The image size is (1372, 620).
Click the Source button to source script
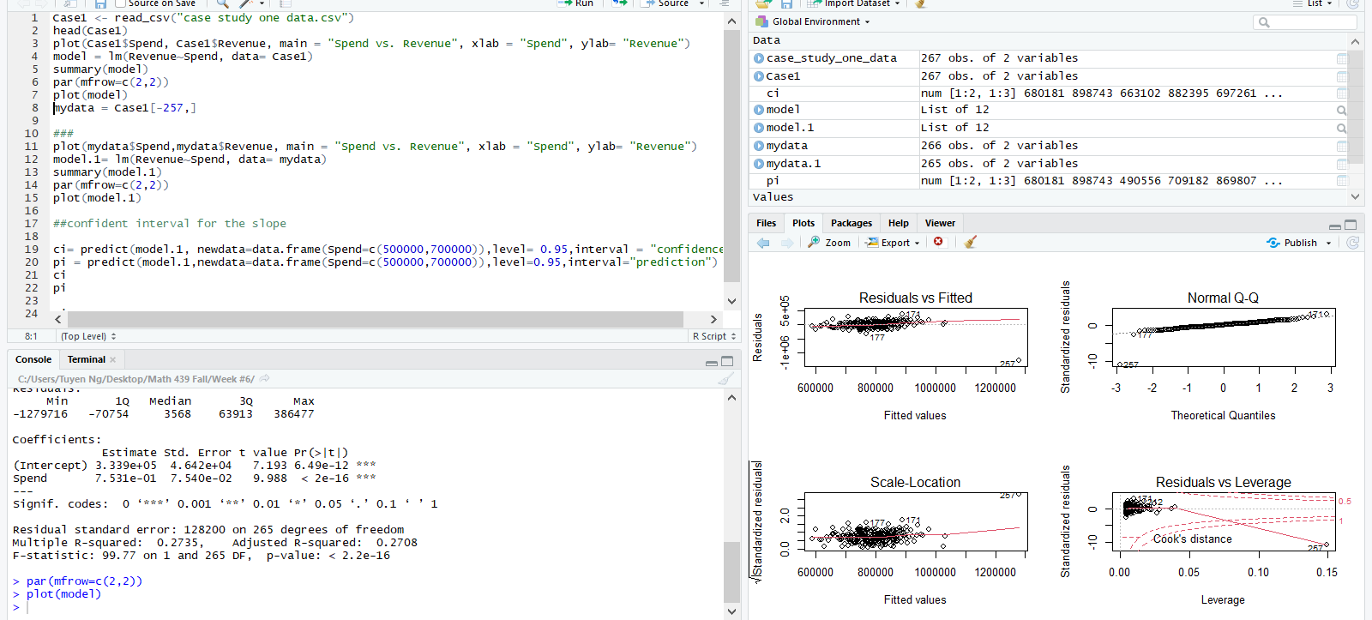(665, 4)
